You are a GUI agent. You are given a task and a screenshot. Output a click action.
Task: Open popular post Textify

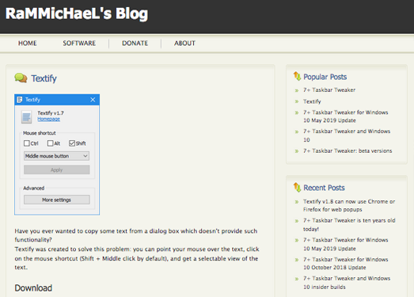tap(312, 101)
